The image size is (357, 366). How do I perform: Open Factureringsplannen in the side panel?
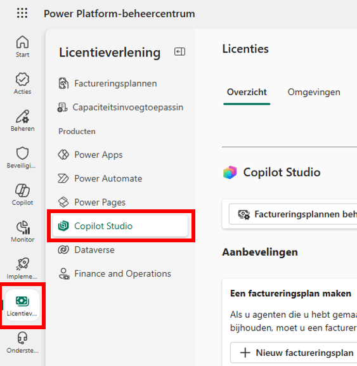(120, 83)
